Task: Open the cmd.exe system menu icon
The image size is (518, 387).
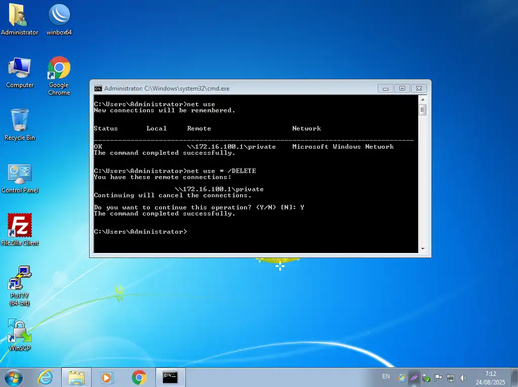Action: (x=98, y=88)
